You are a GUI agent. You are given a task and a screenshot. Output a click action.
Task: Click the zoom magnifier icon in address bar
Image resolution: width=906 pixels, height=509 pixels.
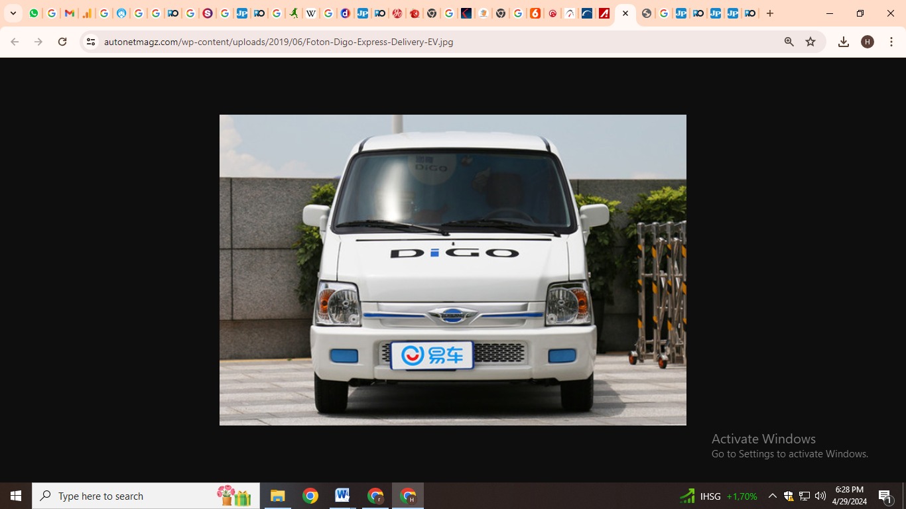pos(789,42)
